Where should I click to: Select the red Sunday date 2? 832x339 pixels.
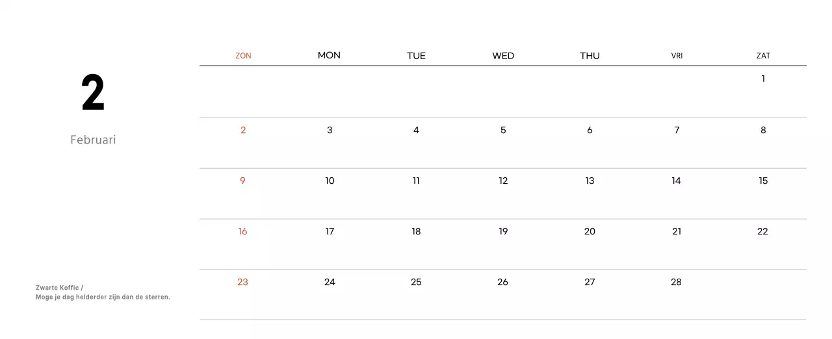pyautogui.click(x=243, y=130)
